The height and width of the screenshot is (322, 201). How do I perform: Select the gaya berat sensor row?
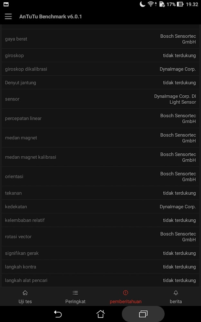pos(100,39)
